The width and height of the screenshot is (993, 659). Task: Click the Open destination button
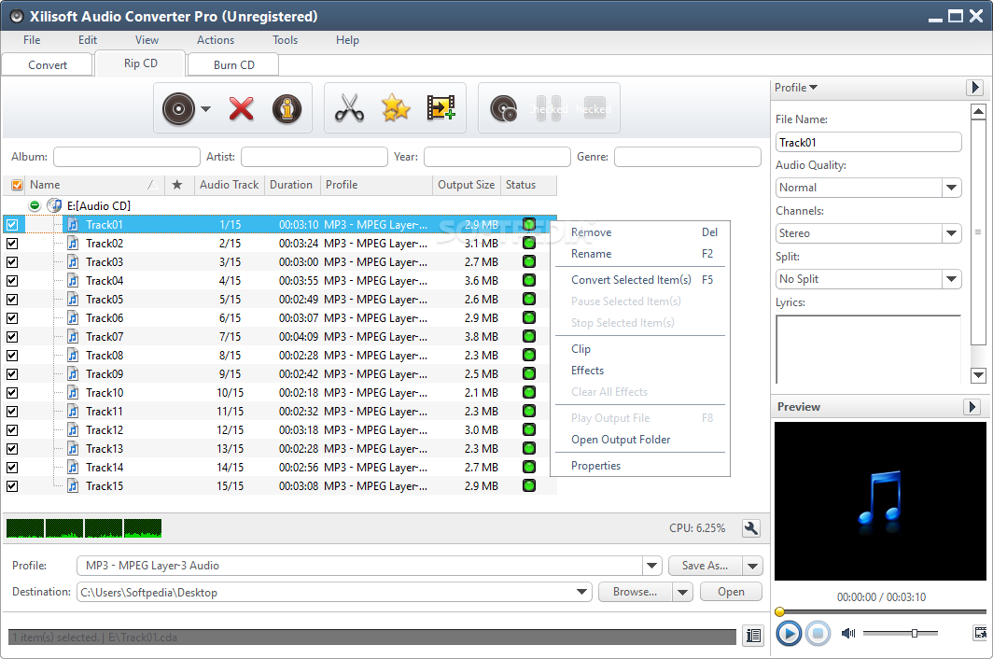pos(731,592)
